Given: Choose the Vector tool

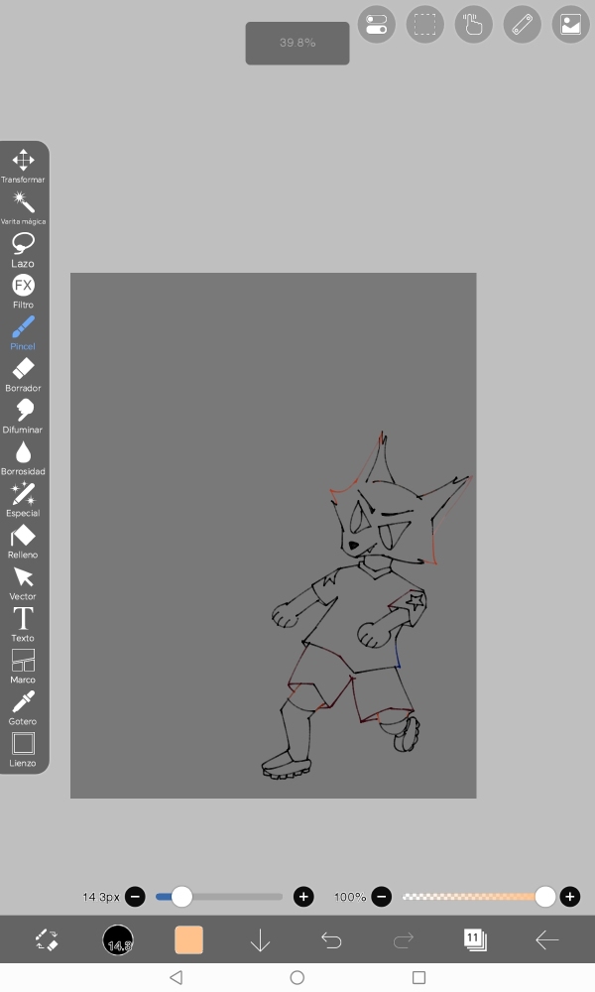Looking at the screenshot, I should click(x=23, y=583).
